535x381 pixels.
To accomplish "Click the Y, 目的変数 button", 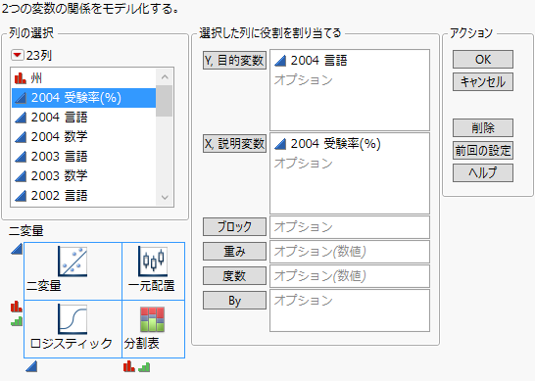I will pos(235,61).
